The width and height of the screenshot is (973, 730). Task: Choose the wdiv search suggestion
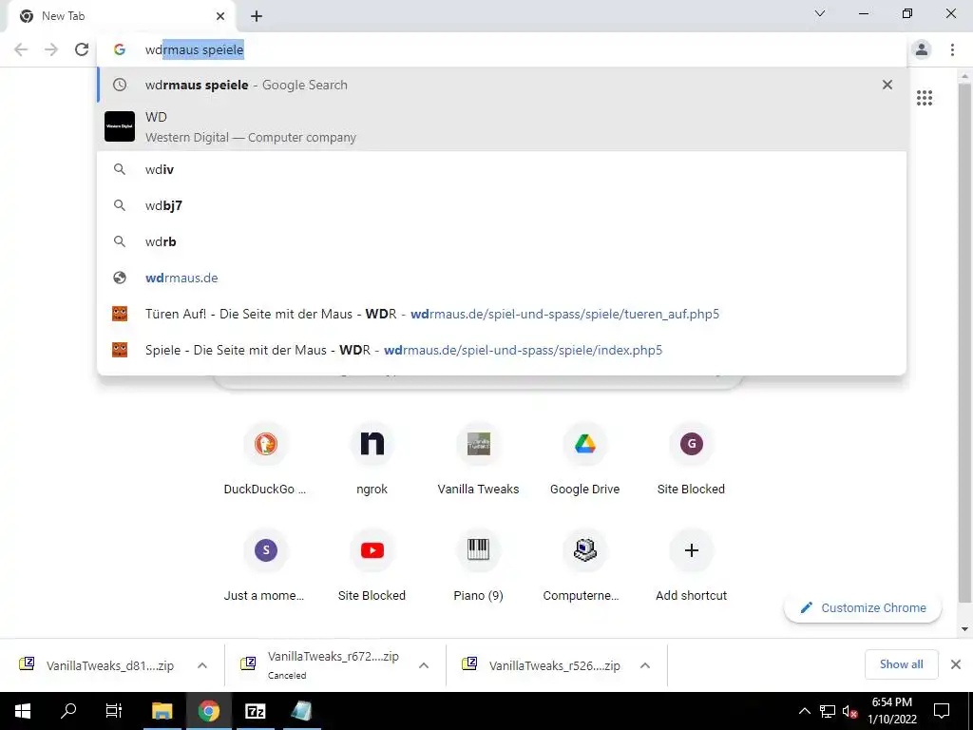click(x=502, y=169)
